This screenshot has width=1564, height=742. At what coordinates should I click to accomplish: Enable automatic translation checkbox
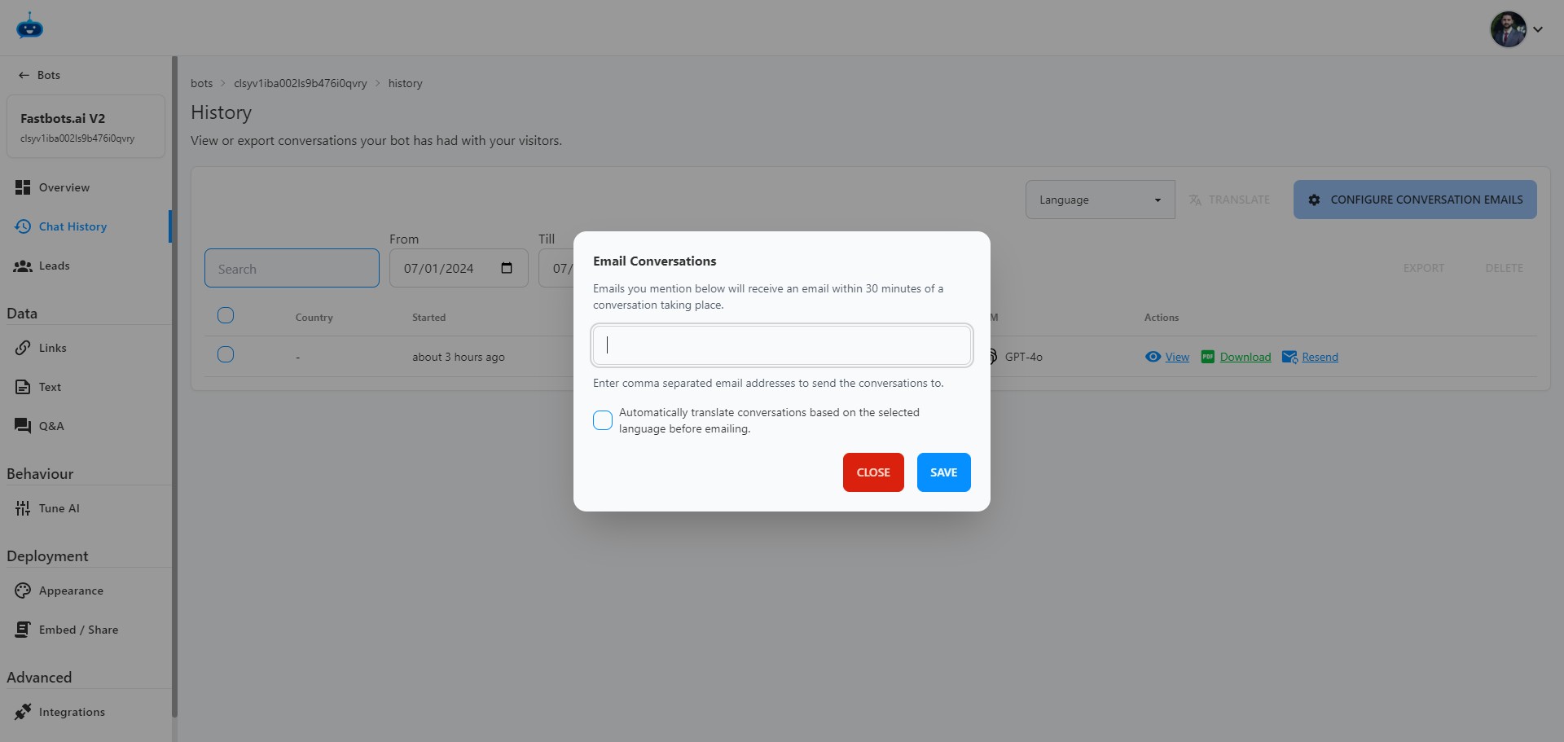[x=603, y=420]
